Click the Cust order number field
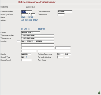Viewport: 101px width, 95px height. click(x=65, y=12)
